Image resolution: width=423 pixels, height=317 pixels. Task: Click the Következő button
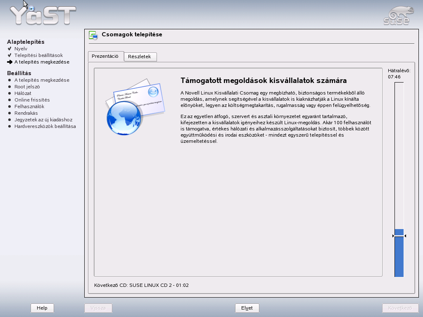point(400,308)
